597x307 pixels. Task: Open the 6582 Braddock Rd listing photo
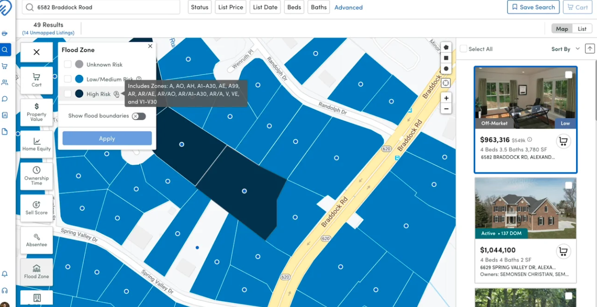(x=525, y=98)
